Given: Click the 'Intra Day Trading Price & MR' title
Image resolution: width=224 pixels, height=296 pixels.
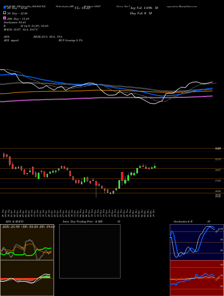Looking at the screenshot, I should pos(82,222).
